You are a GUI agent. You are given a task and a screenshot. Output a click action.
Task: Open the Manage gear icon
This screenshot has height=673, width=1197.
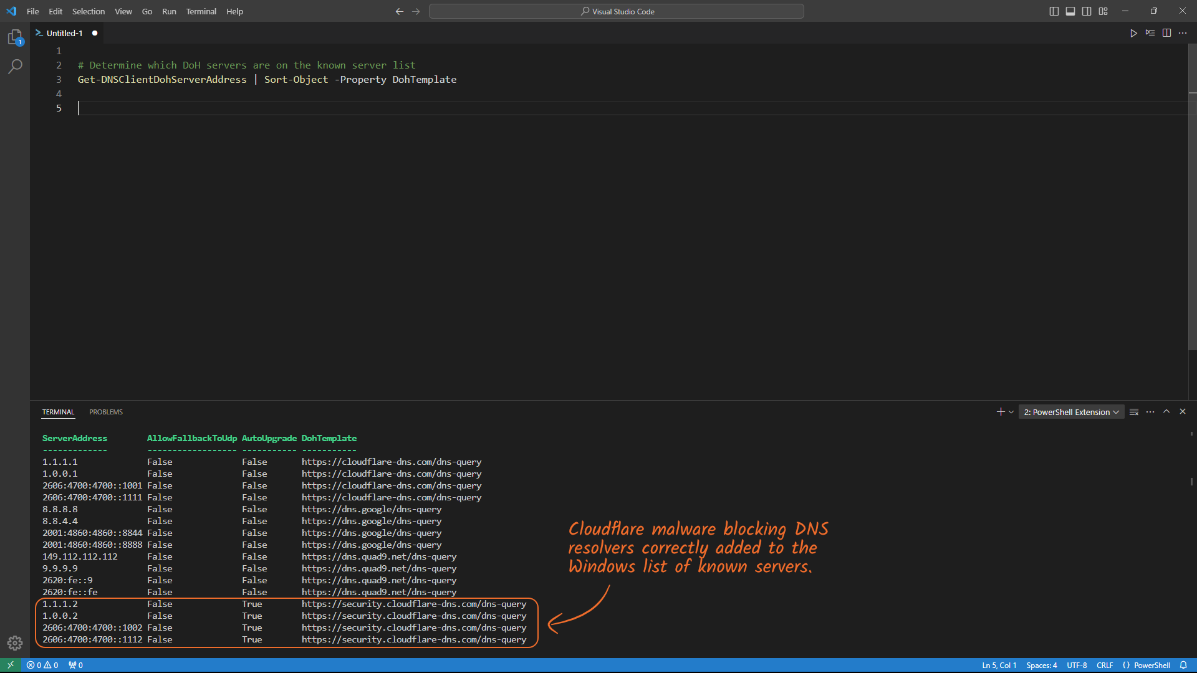[x=15, y=642]
